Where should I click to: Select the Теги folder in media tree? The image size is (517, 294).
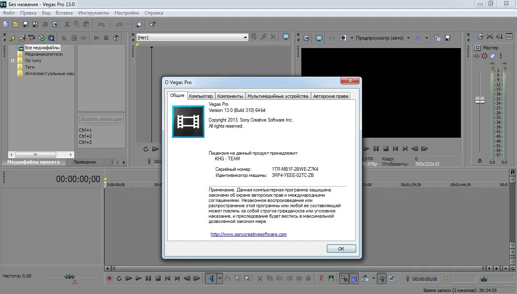[29, 67]
